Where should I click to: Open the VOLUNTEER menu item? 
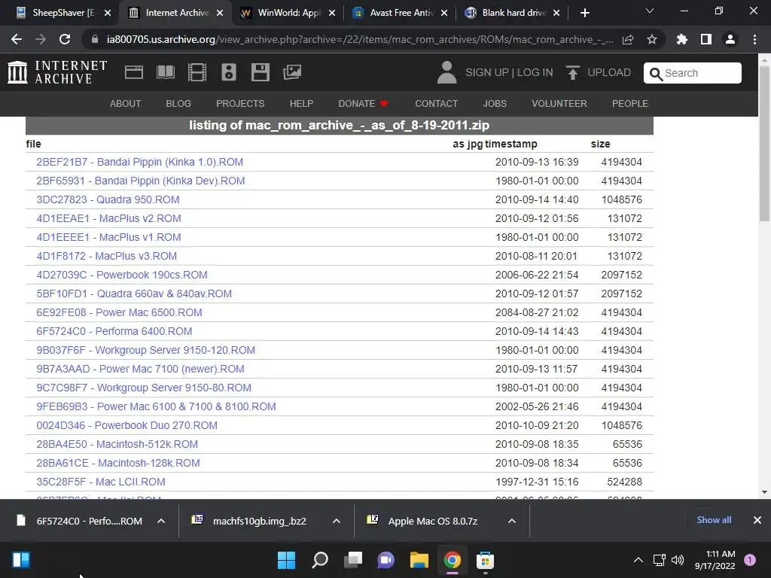tap(559, 104)
